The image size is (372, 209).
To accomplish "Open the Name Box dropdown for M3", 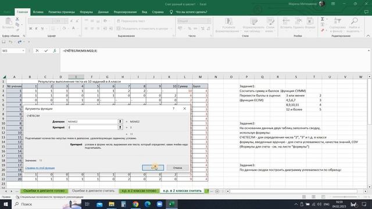I will click(x=23, y=51).
